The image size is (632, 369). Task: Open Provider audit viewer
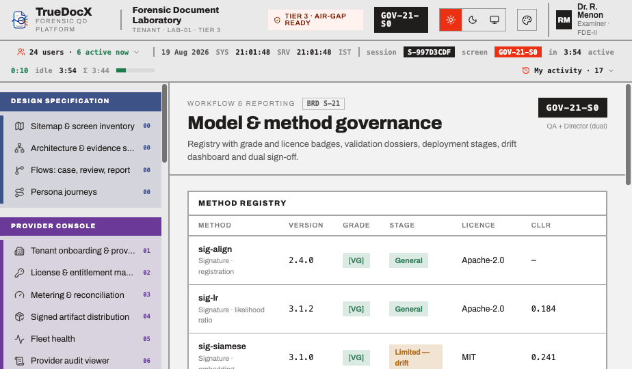82,361
